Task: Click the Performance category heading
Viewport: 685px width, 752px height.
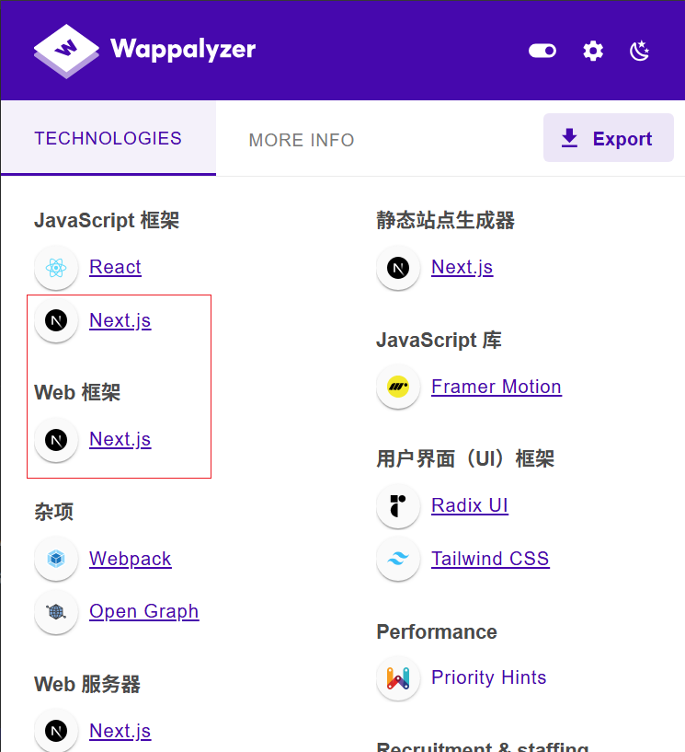Action: pyautogui.click(x=437, y=632)
